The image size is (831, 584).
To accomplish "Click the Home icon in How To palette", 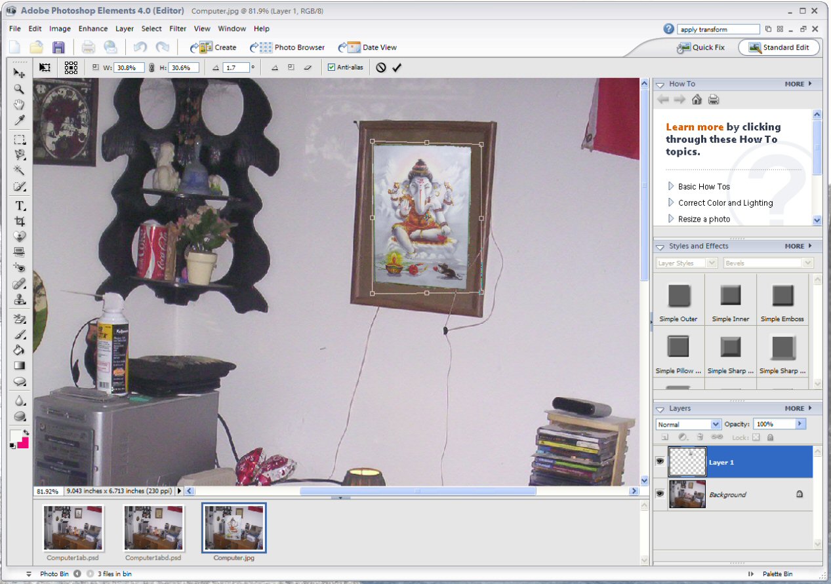I will pos(697,100).
